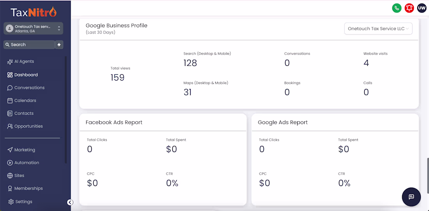Screen dimensions: 429x211
Task: Click the Calls label
Action: [368, 83]
